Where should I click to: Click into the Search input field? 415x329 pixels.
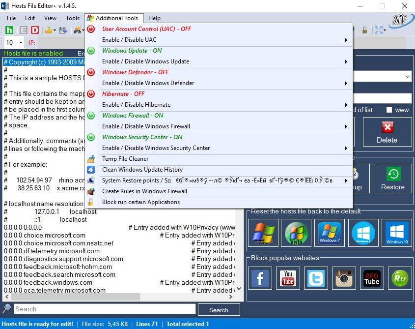point(105,309)
